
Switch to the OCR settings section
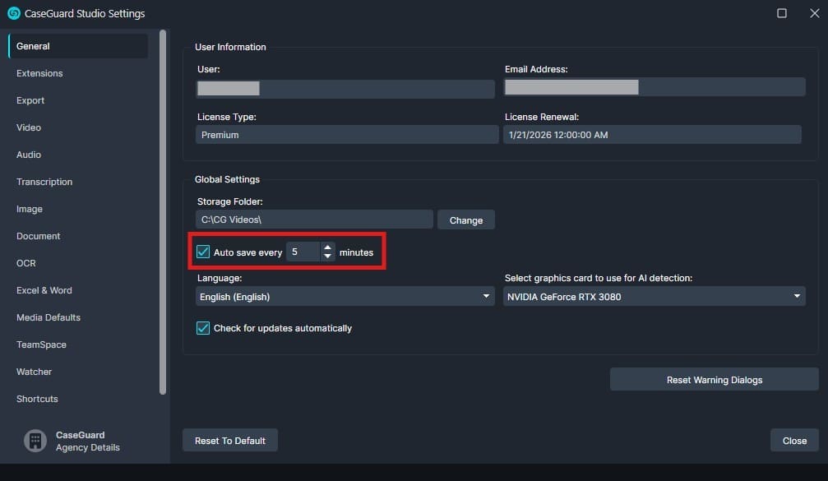25,263
